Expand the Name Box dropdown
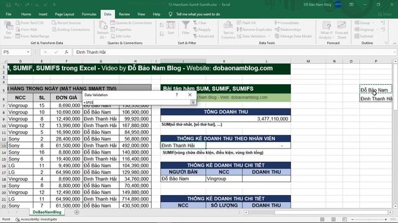Image resolution: width=398 pixels, height=223 pixels. (x=28, y=52)
